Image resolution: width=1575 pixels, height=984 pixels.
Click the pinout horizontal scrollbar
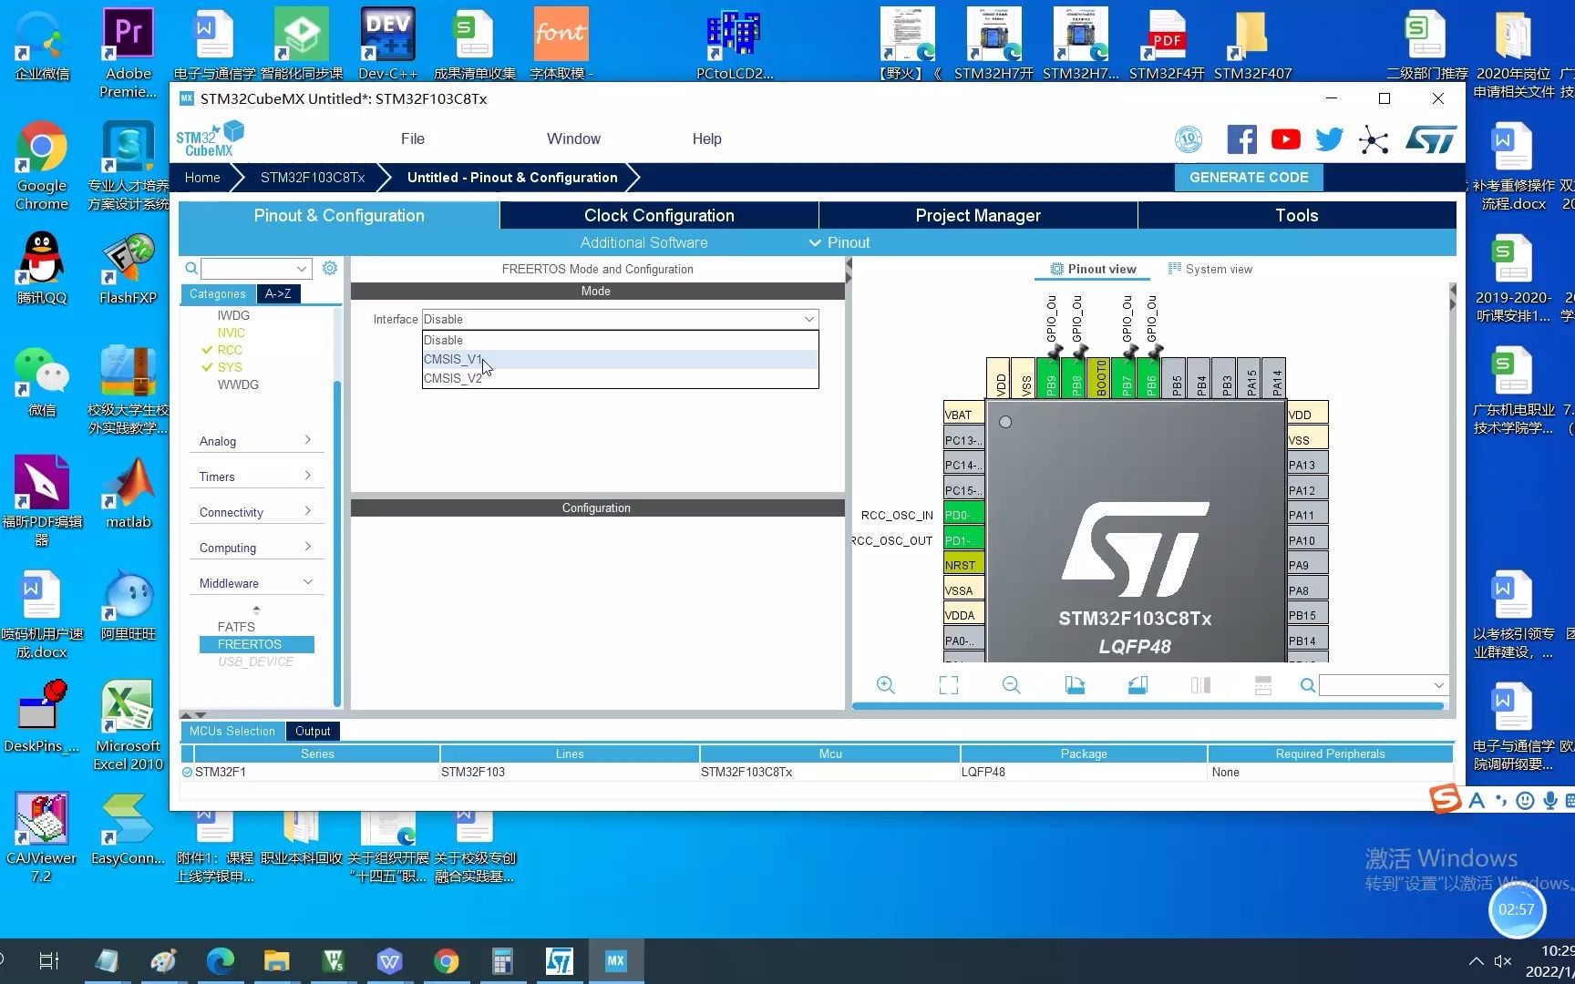pyautogui.click(x=1148, y=706)
